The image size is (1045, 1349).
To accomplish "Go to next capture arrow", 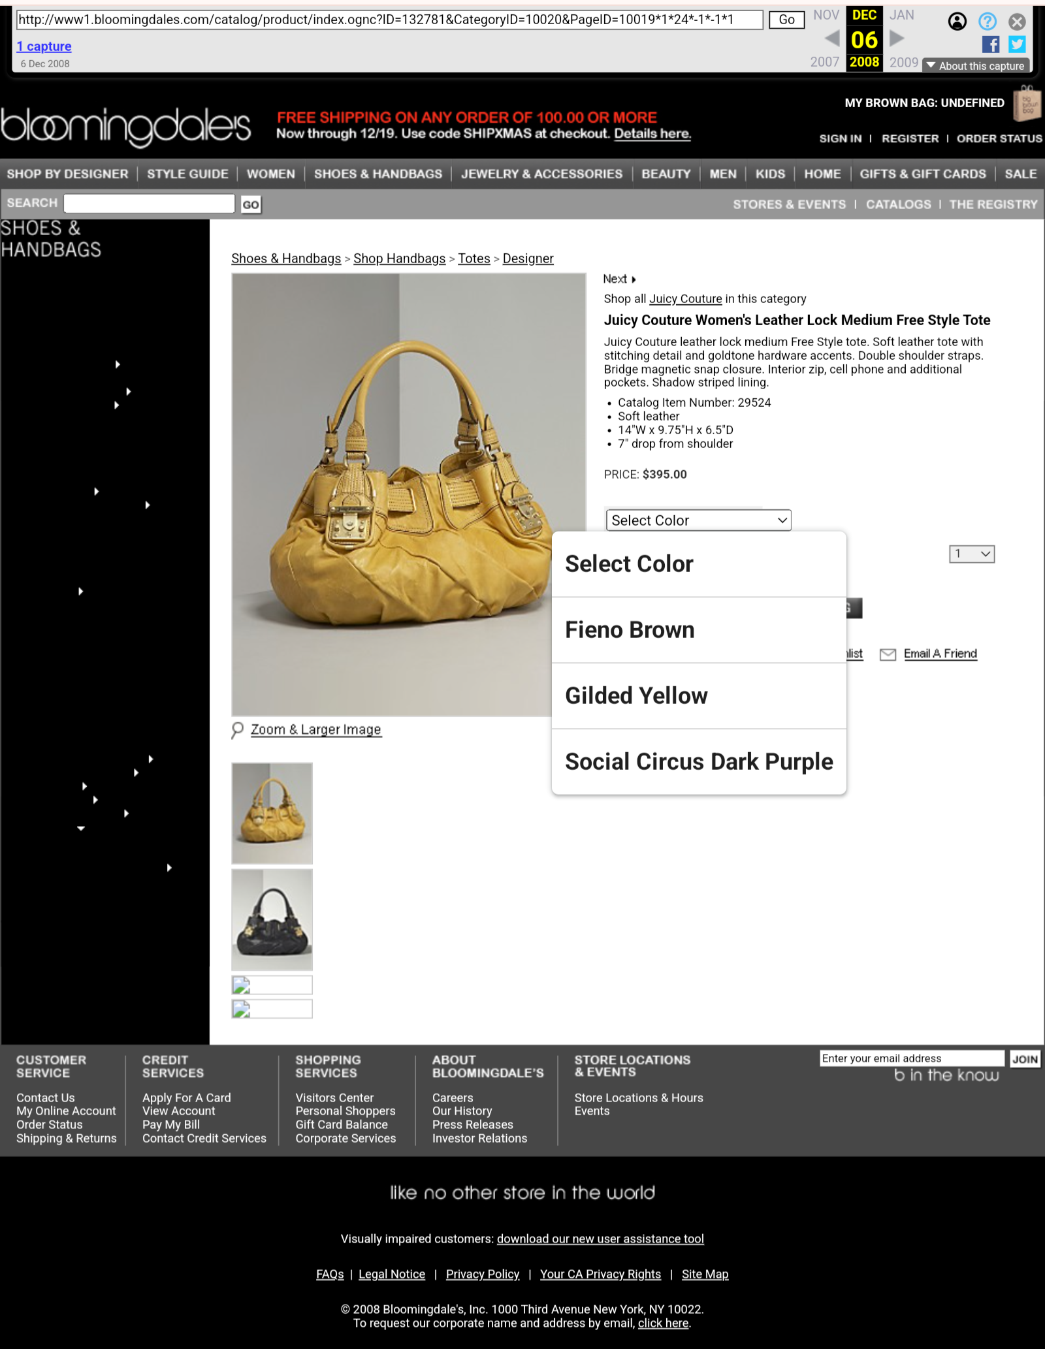I will click(897, 39).
